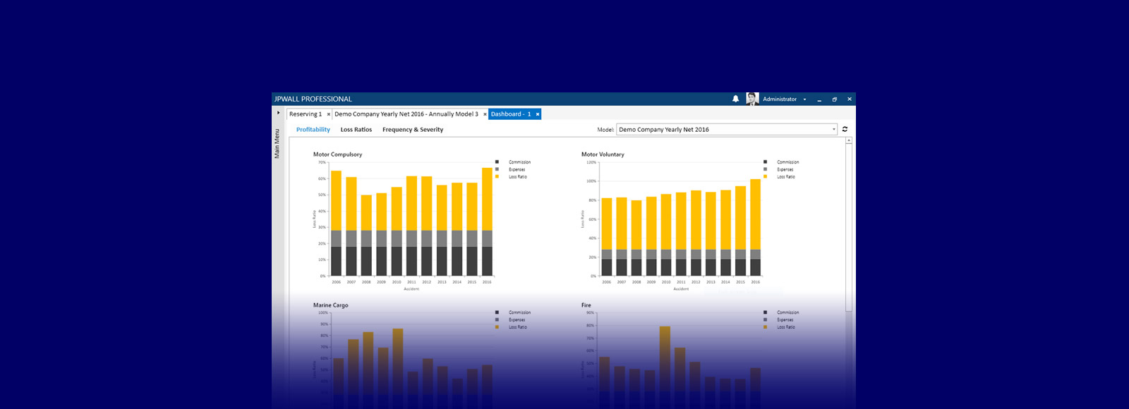Click the dashboard vertical scrollbar thumb
Viewport: 1129px width, 409px height.
coord(849,227)
